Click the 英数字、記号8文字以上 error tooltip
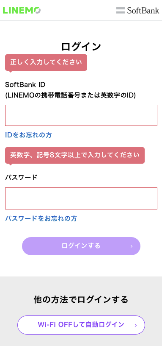 (x=75, y=155)
